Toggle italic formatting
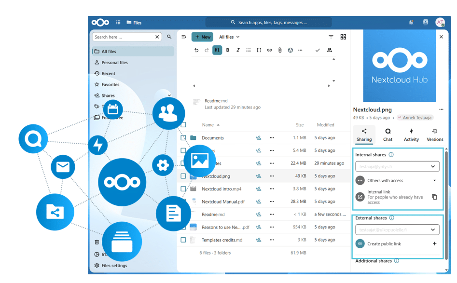This screenshot has width=457, height=283. (x=238, y=50)
